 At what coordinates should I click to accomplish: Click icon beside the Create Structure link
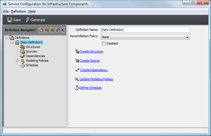coord(77,51)
